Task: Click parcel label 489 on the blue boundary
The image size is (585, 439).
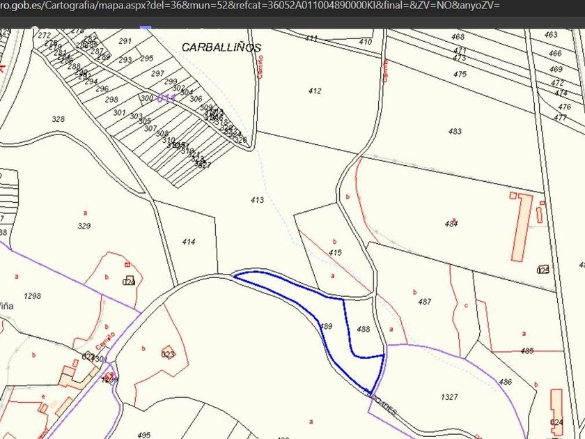Action: click(326, 326)
